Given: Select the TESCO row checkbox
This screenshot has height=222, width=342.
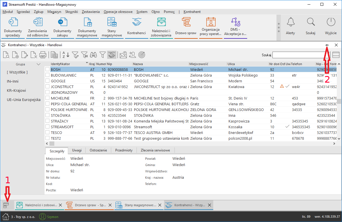Looking at the screenshot, I should pos(47,133).
